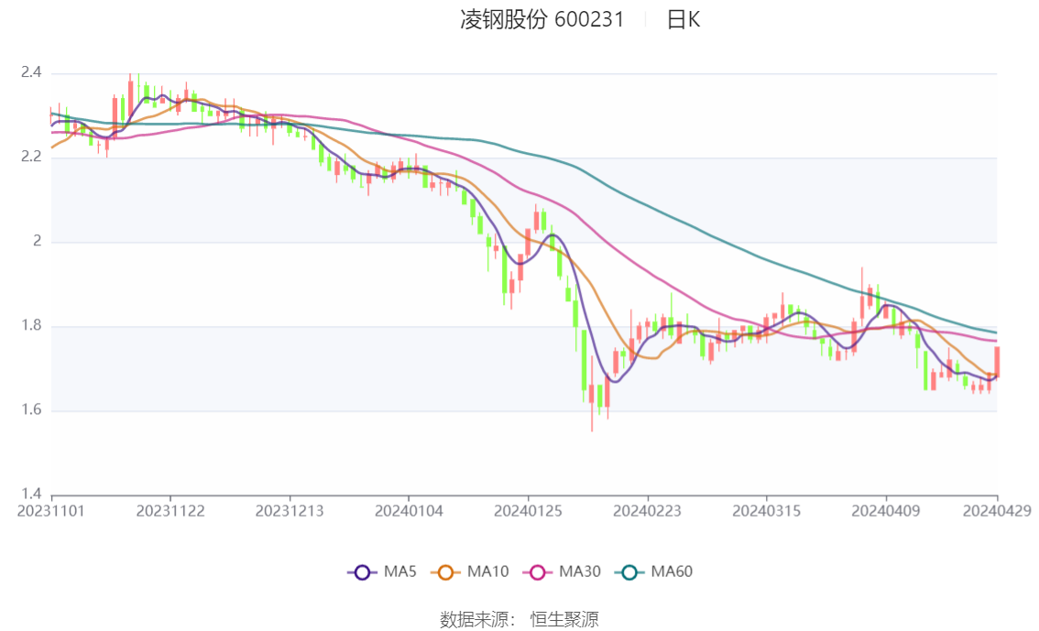Click the chart title 凌钢股份 600231
Viewport: 1039px width, 631px height.
[x=542, y=20]
